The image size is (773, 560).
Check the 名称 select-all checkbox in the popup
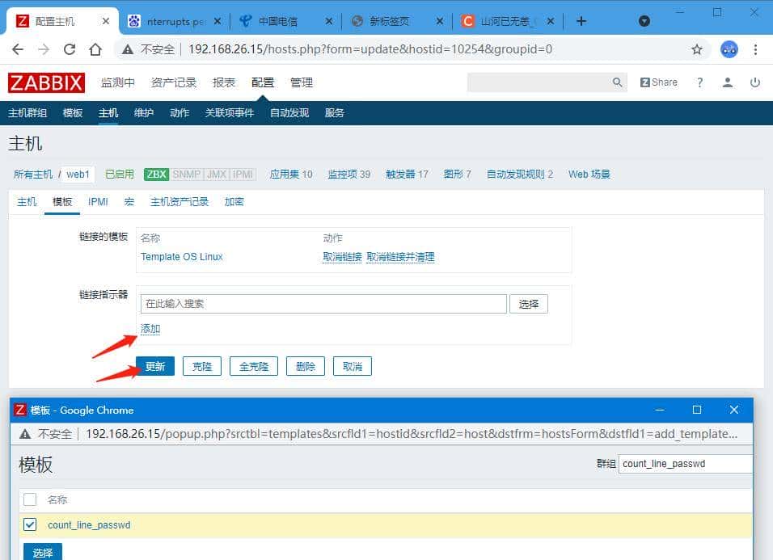coord(29,499)
